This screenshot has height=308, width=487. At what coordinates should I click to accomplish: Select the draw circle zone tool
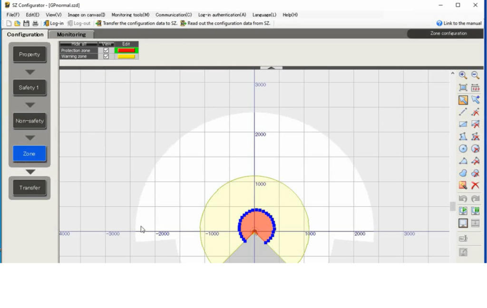pyautogui.click(x=463, y=149)
